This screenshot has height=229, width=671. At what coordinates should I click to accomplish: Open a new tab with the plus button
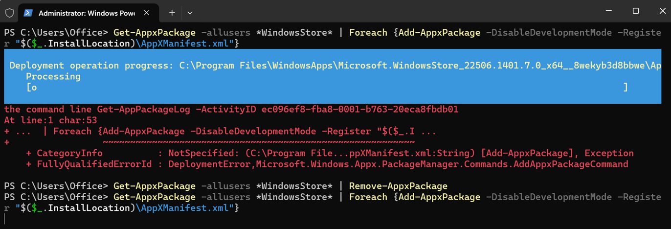tap(172, 13)
